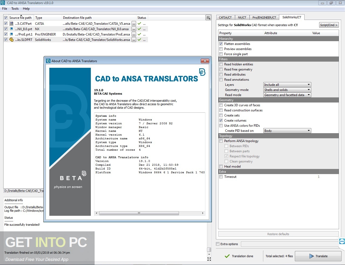Click the SolidWorks SLDPRT file icon
This screenshot has width=345, height=265.
(11, 40)
